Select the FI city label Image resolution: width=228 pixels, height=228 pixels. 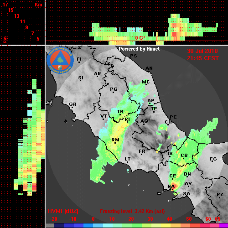click(x=79, y=59)
